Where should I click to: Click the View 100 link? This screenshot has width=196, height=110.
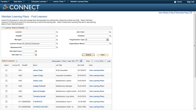coord(71,61)
